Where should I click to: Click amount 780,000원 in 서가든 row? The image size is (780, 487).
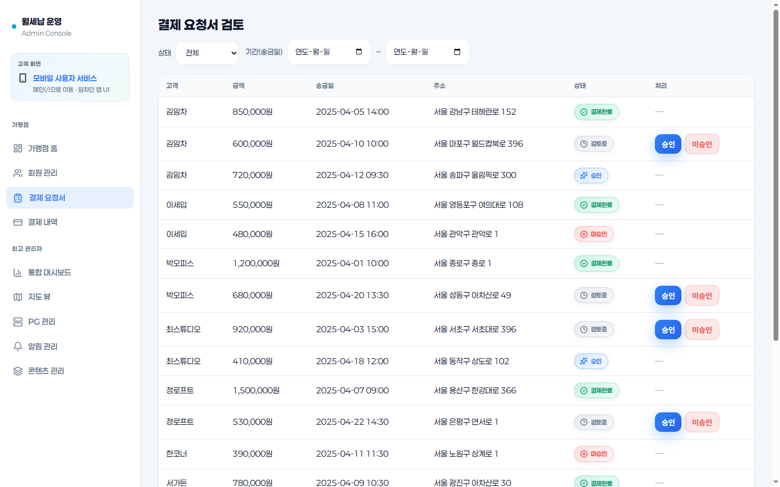point(252,482)
